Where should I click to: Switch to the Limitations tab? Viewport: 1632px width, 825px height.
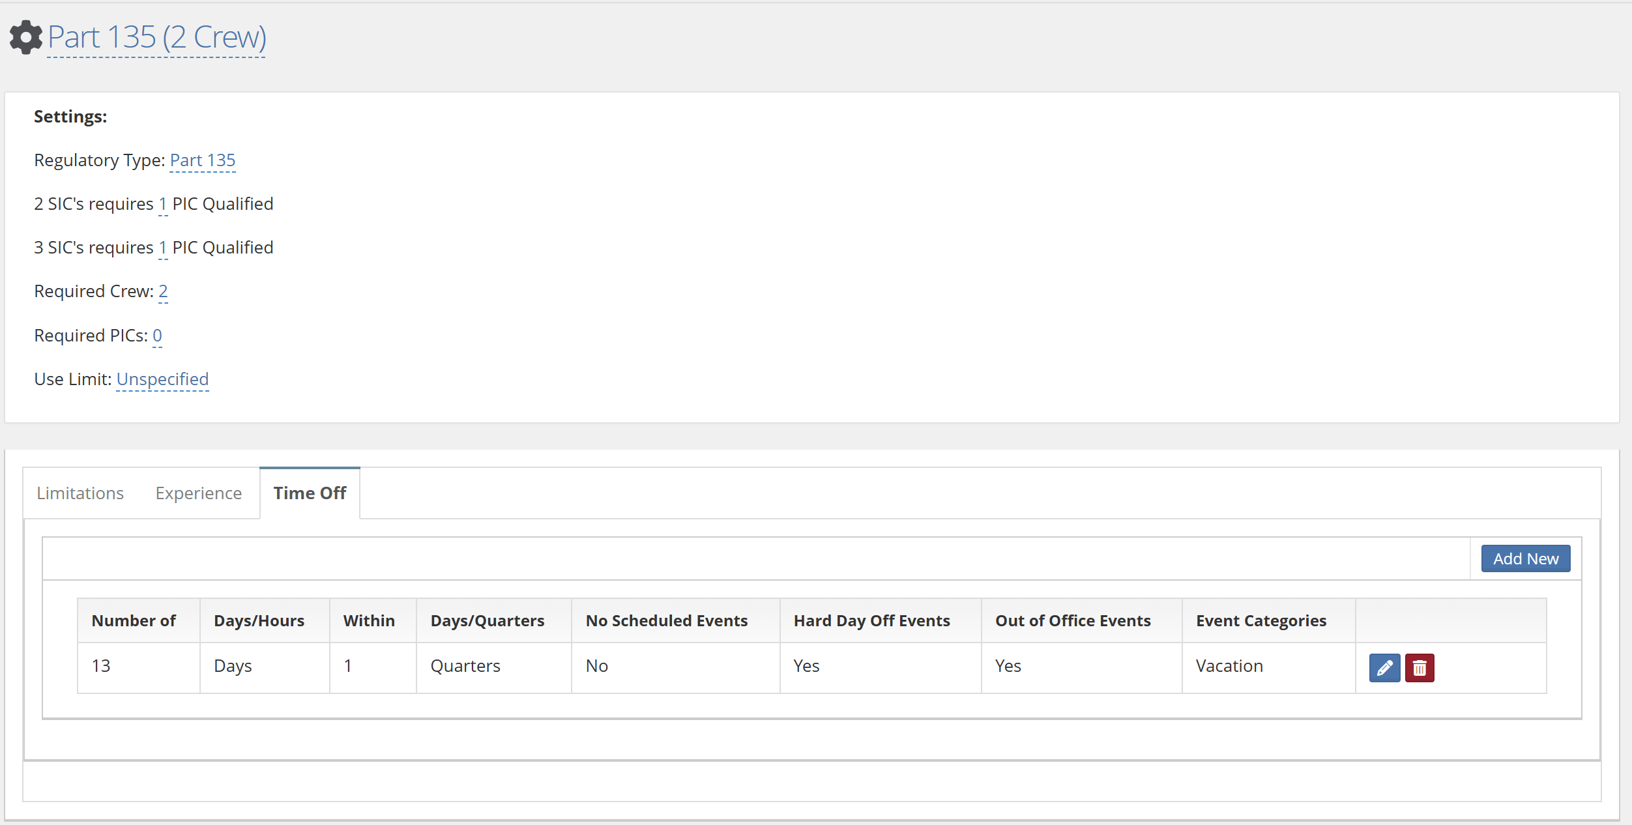[x=80, y=493]
